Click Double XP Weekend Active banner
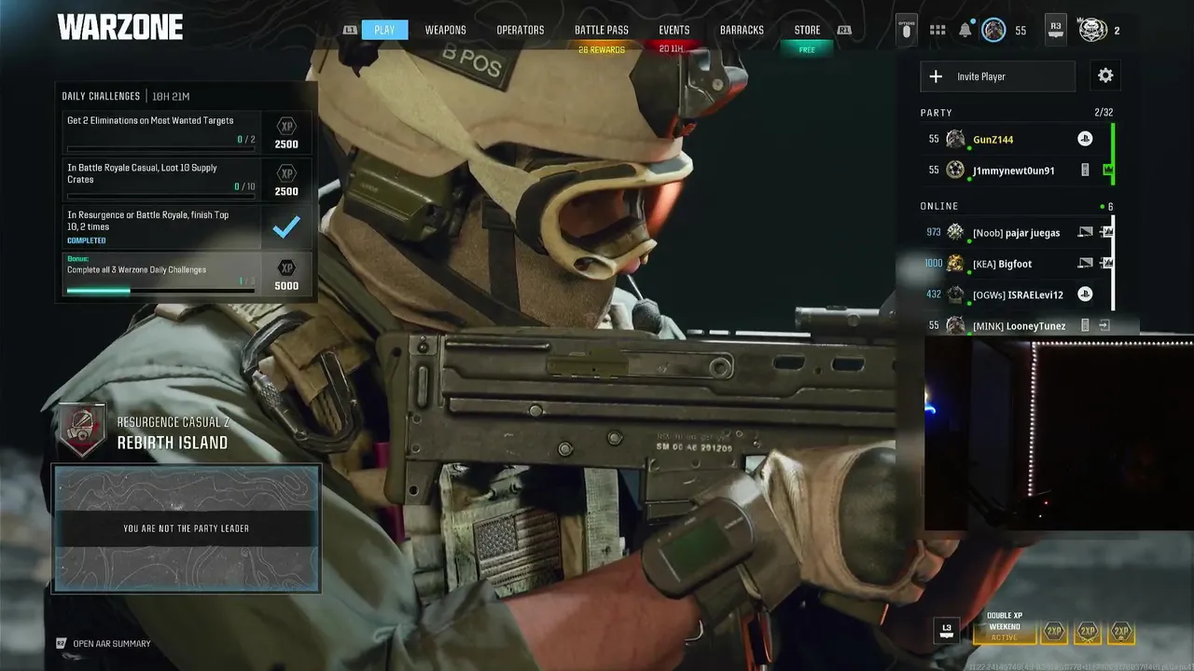This screenshot has width=1194, height=671. point(1005,627)
